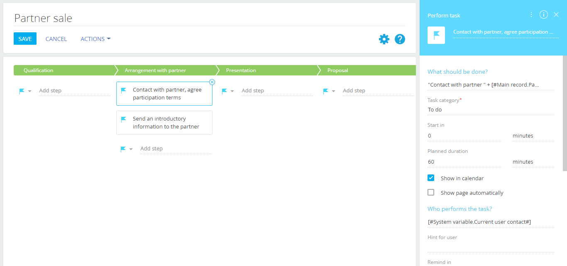Save the Partner sale case
567x266 pixels.
click(25, 39)
